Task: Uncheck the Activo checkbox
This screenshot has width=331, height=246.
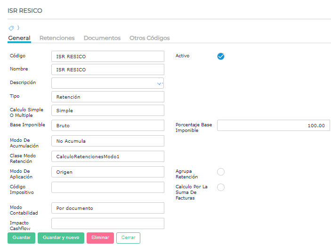Action: [x=221, y=56]
